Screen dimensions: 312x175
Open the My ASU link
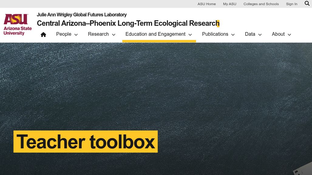[x=229, y=4]
